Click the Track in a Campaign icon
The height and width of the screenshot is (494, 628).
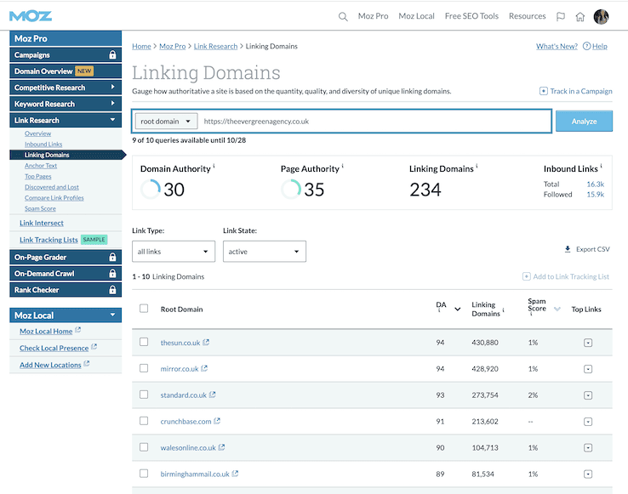click(x=544, y=91)
